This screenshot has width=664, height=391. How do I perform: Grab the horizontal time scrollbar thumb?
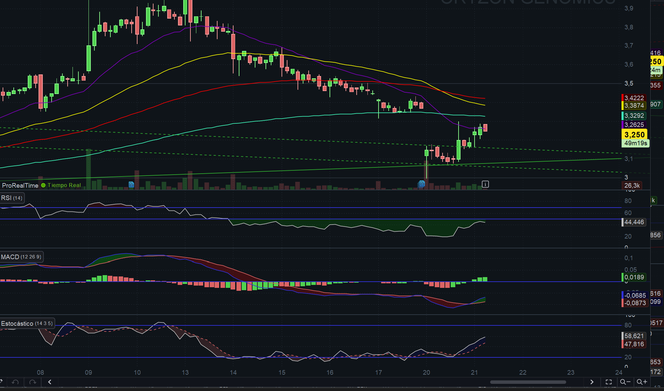click(528, 382)
